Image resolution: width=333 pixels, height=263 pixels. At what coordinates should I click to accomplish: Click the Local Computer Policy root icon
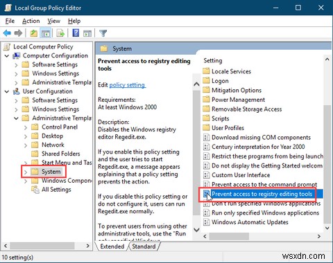7,47
